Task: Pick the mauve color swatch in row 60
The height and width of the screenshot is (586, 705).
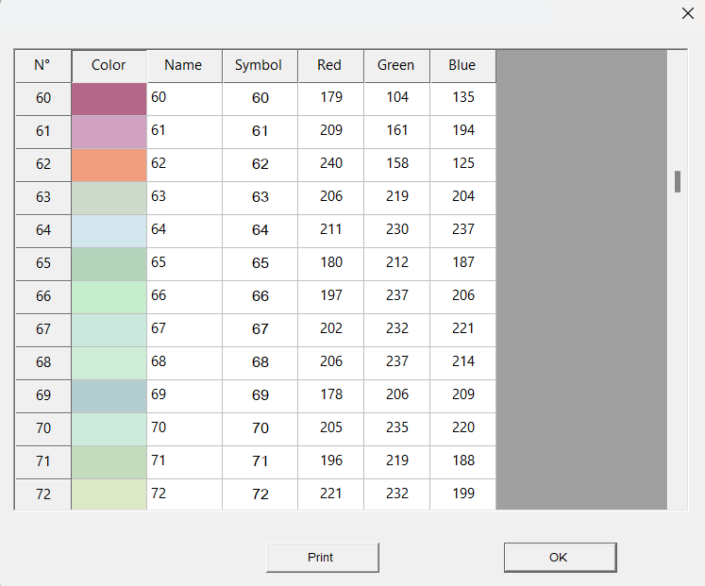Action: click(x=109, y=99)
